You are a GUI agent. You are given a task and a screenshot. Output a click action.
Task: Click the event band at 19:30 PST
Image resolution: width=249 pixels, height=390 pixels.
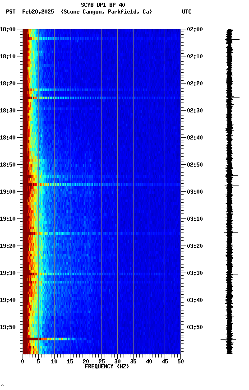(x=101, y=274)
